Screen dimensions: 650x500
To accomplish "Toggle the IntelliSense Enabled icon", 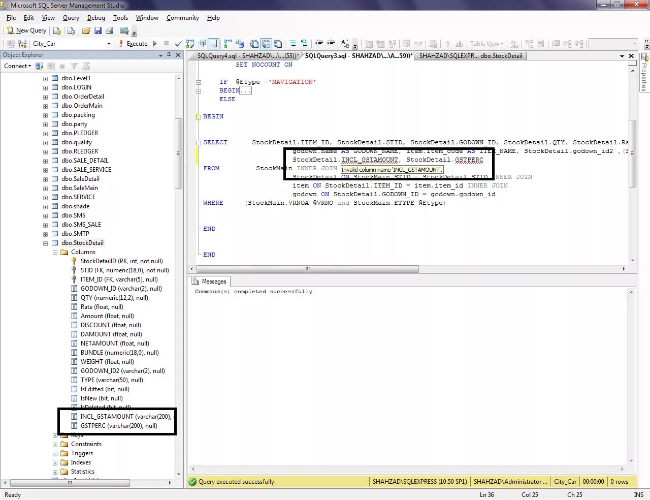I will coord(214,44).
